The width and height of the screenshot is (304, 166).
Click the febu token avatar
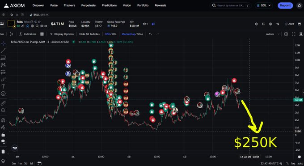(11, 24)
